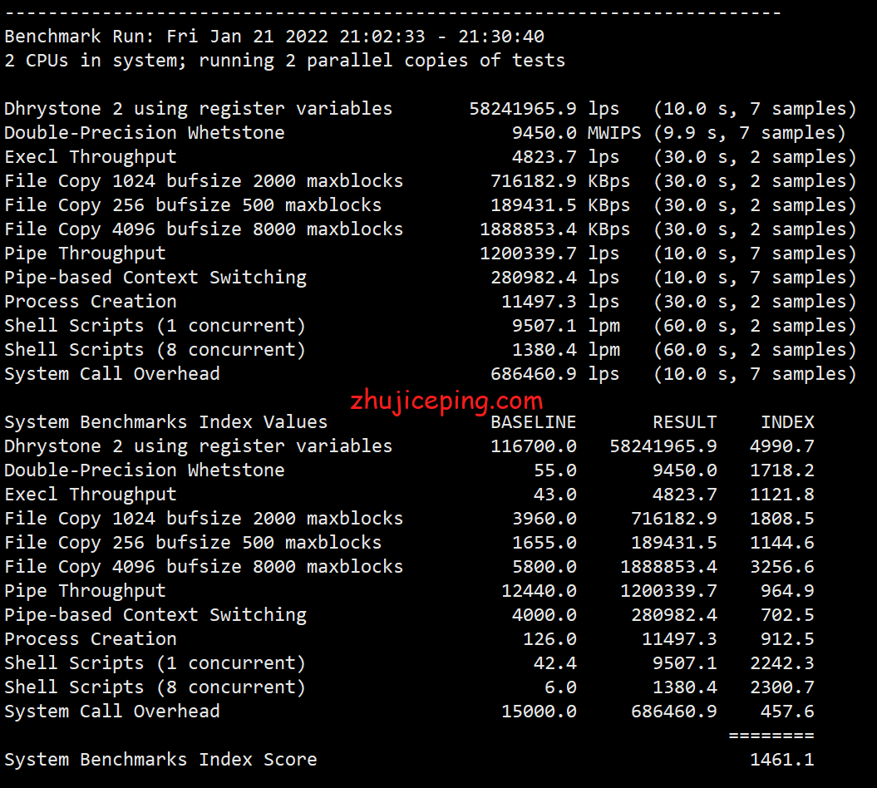Click the System Call Overhead index 457.6
The image size is (877, 788).
click(787, 712)
